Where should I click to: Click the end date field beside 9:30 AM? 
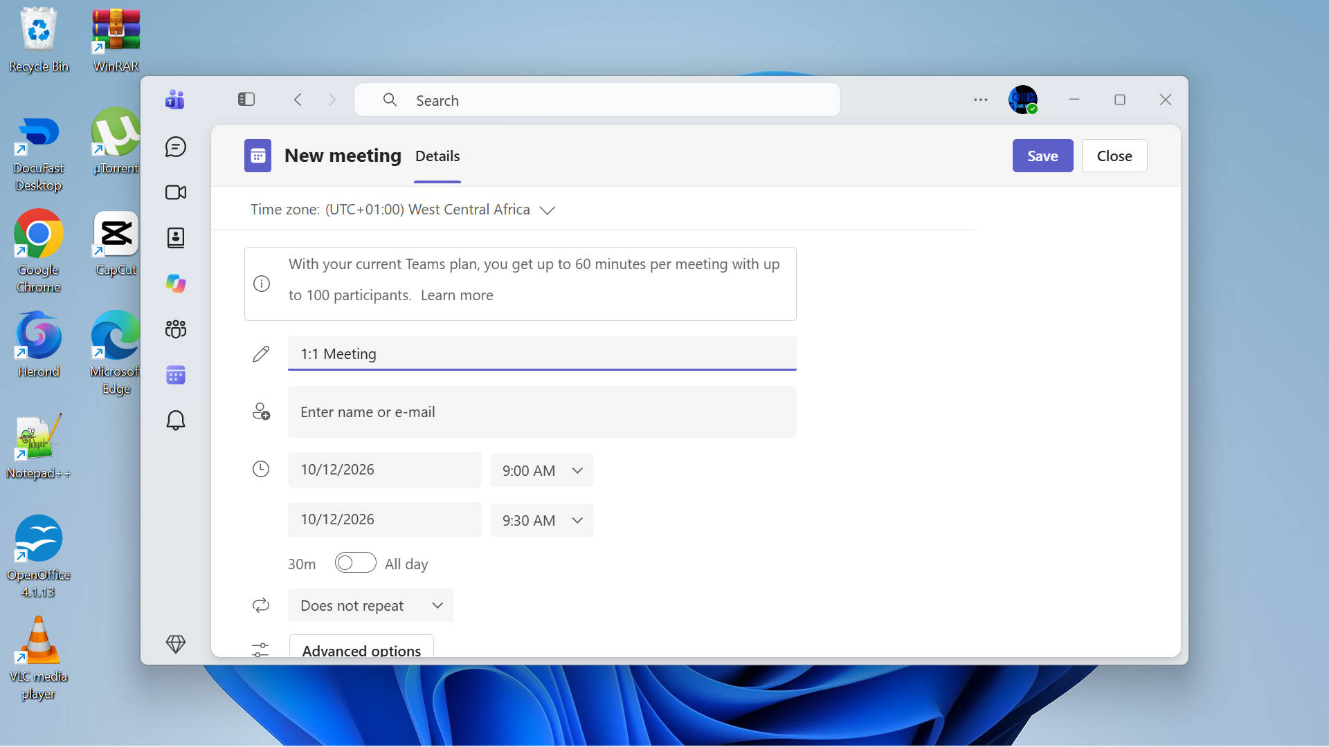tap(385, 519)
